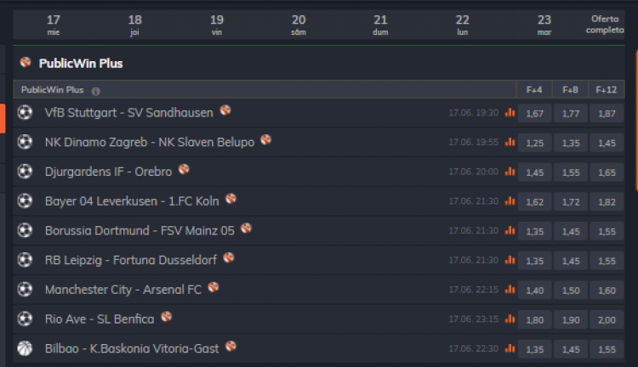Open the Oferta completa tab
Viewport: 638px width, 367px height.
click(x=605, y=24)
